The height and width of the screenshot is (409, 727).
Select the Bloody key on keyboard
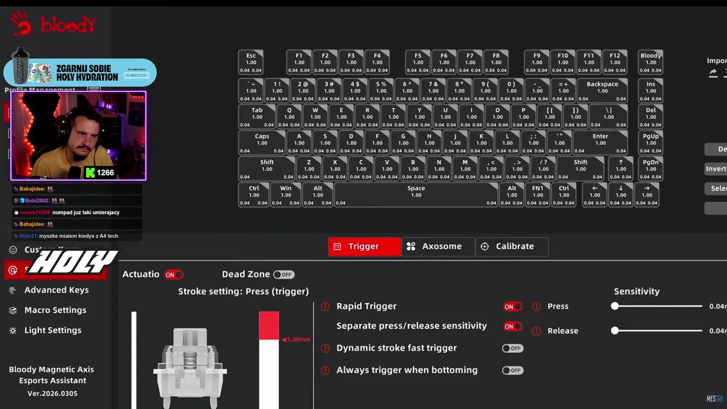pyautogui.click(x=650, y=62)
